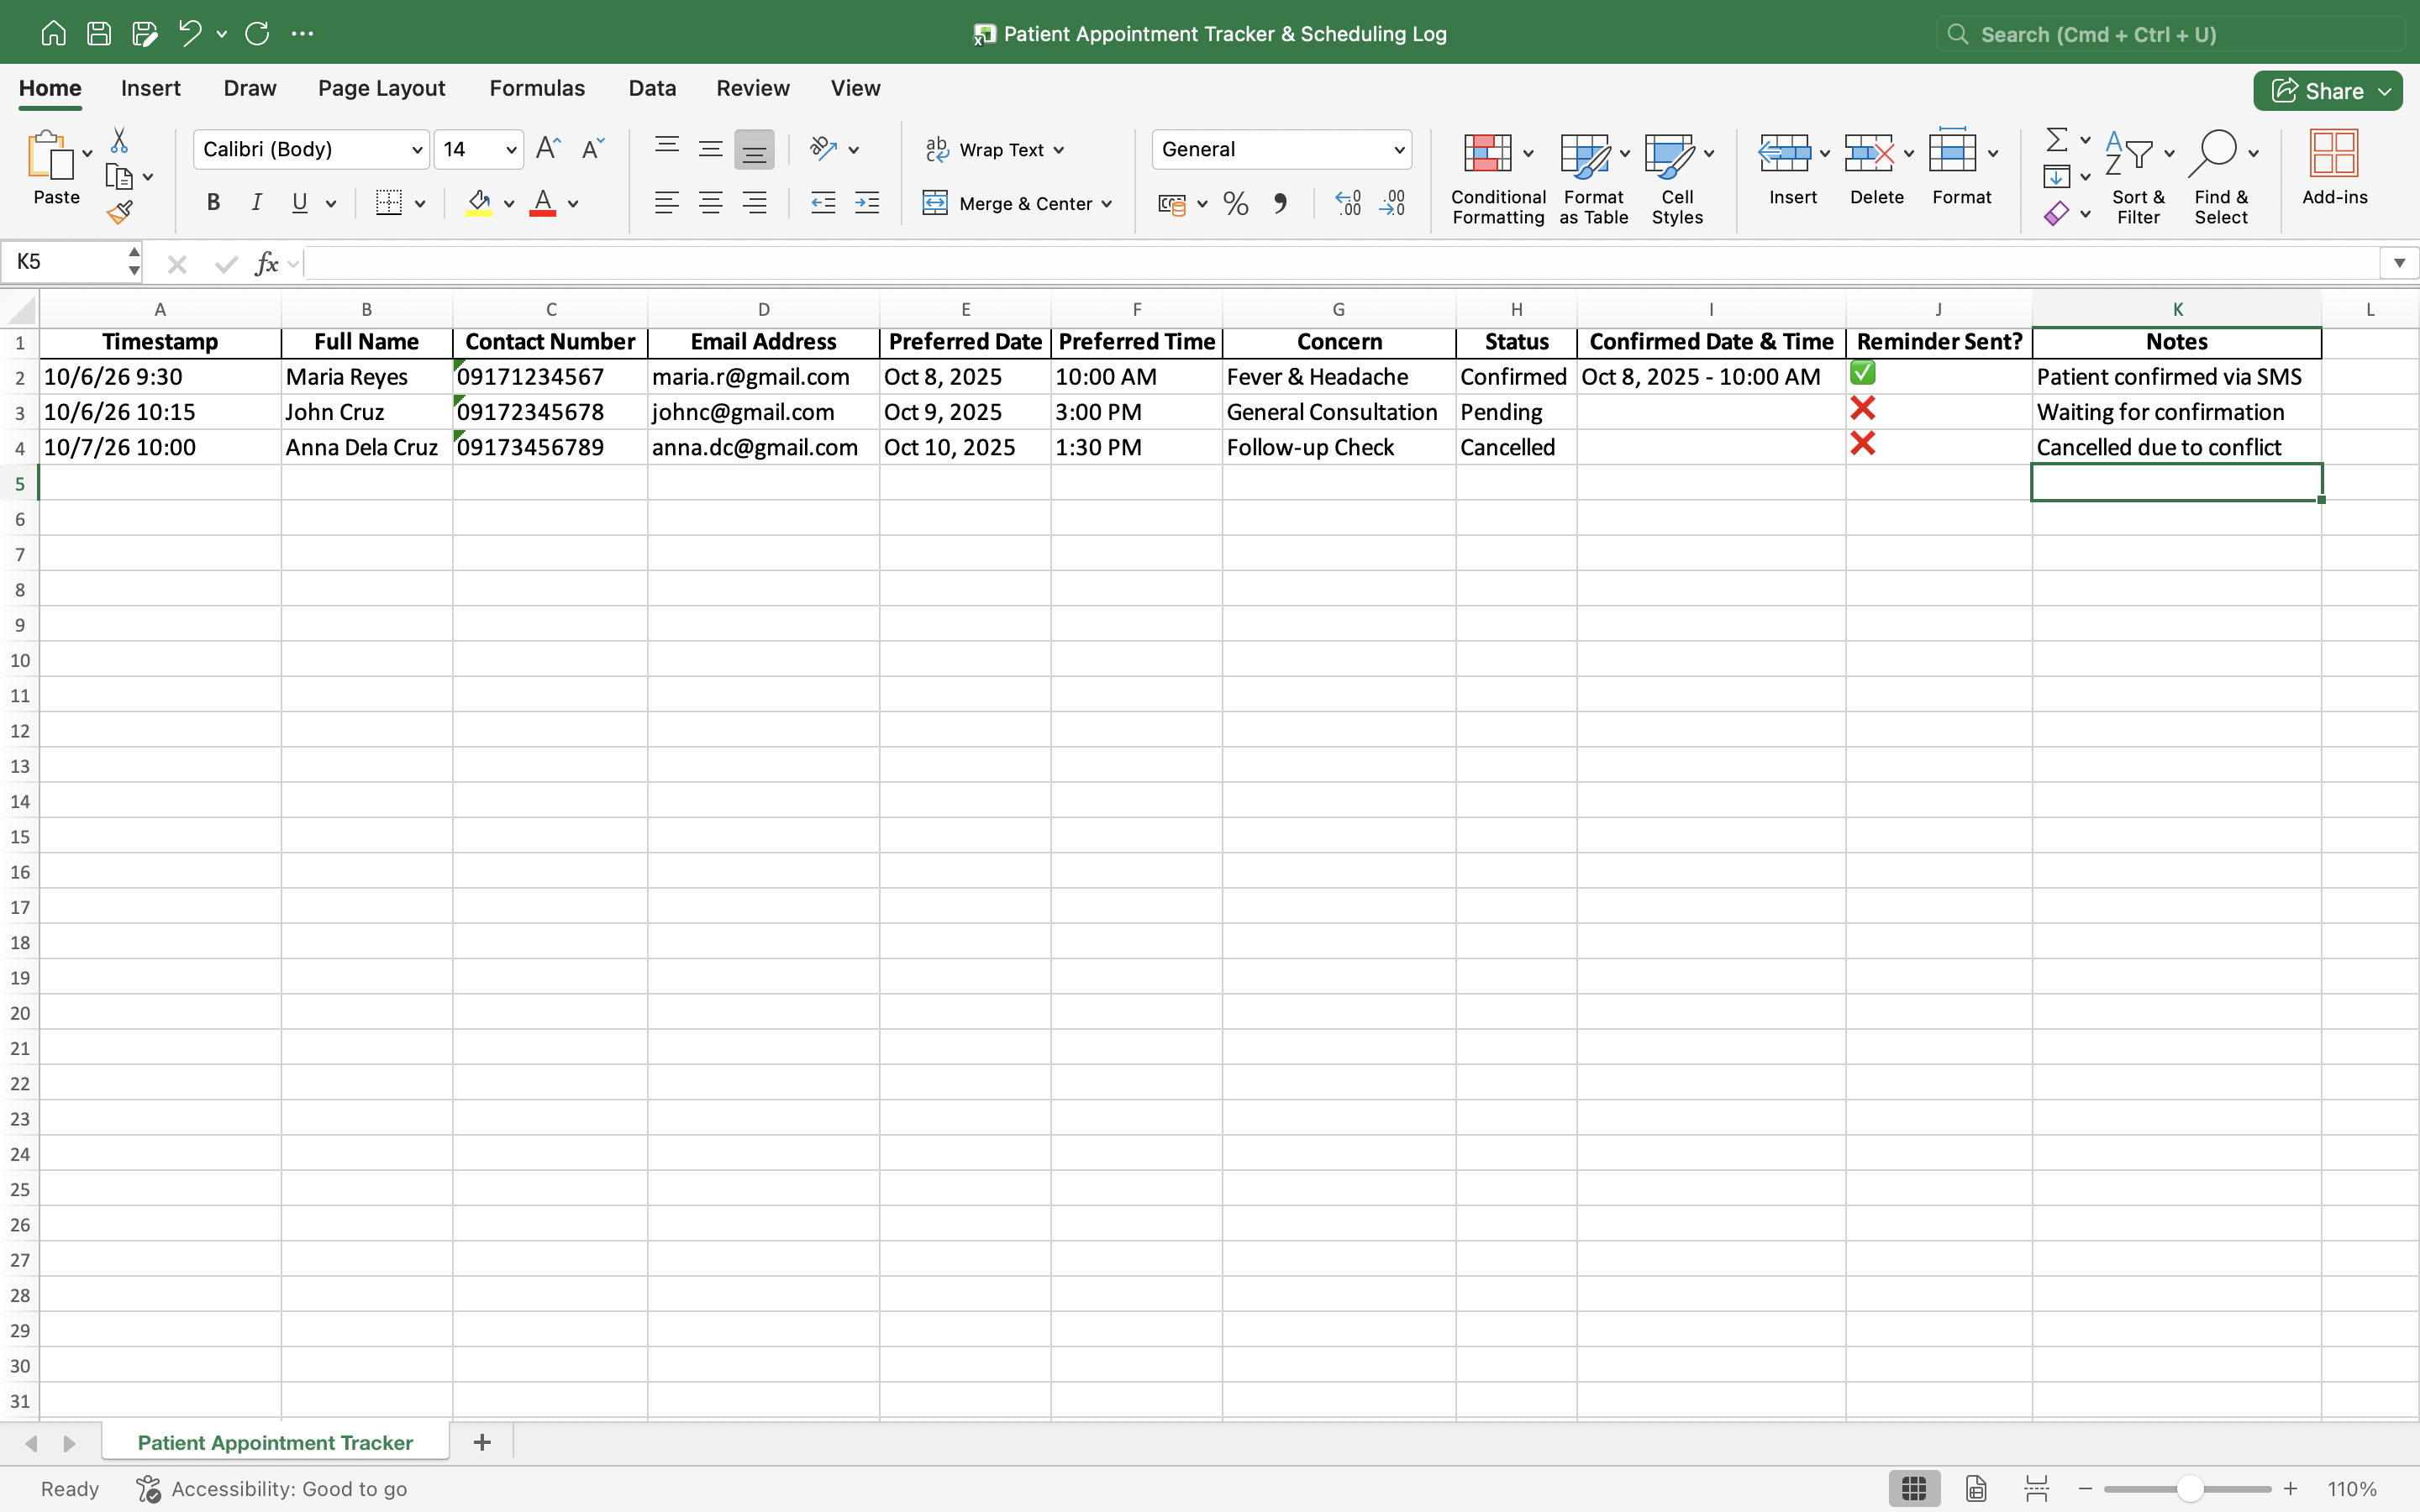Open the Formulas ribbon tab
The image size is (2420, 1512).
tap(537, 88)
